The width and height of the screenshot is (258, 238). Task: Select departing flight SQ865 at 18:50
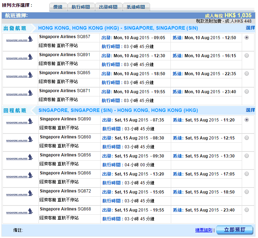tap(246, 73)
